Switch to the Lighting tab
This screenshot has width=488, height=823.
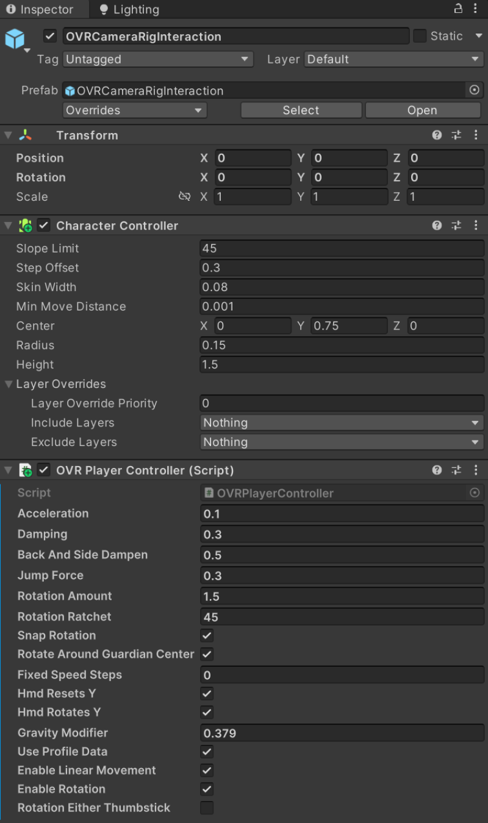[x=128, y=9]
